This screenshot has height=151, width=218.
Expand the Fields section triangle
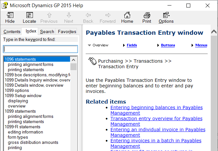[124, 45]
